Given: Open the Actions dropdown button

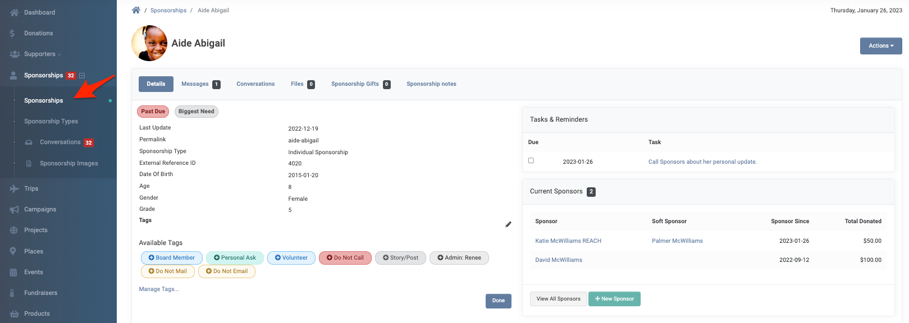Looking at the screenshot, I should pyautogui.click(x=881, y=46).
